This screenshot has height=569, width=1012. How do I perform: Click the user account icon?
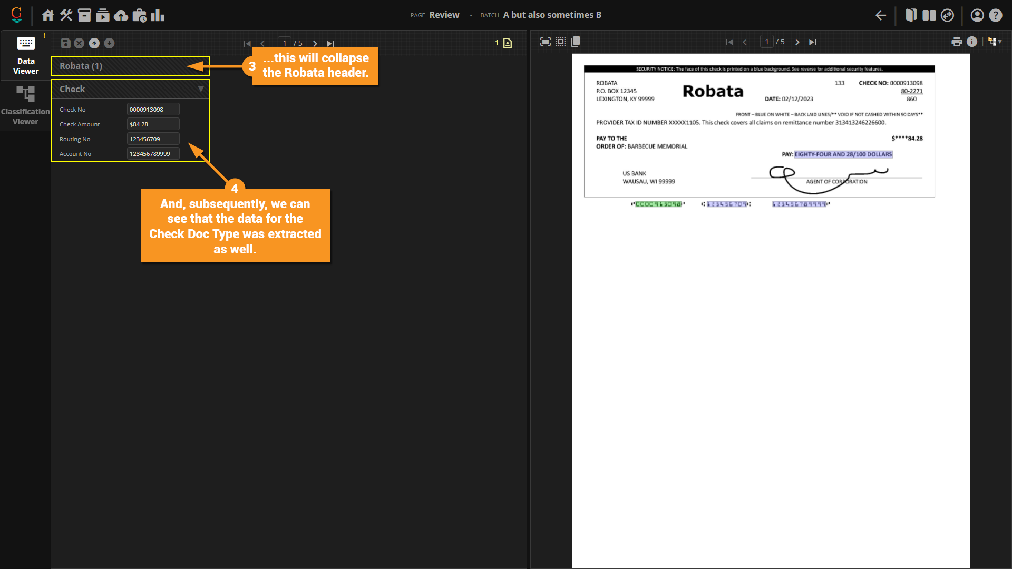point(977,15)
